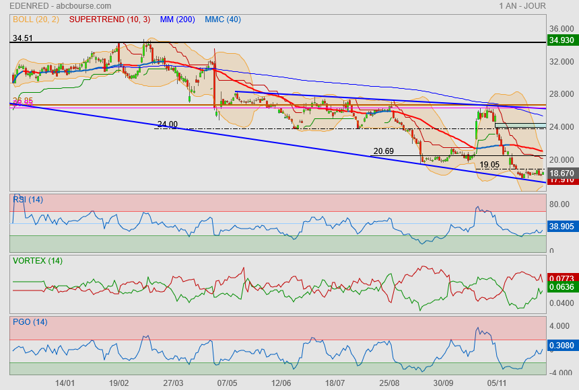Click the 24.00 support level label
The width and height of the screenshot is (579, 390).
pyautogui.click(x=167, y=124)
